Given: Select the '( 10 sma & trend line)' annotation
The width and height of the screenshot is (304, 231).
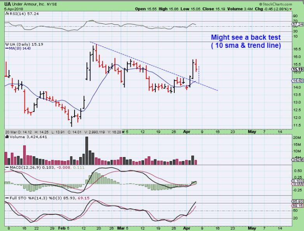Looking at the screenshot, I should click(x=246, y=45).
